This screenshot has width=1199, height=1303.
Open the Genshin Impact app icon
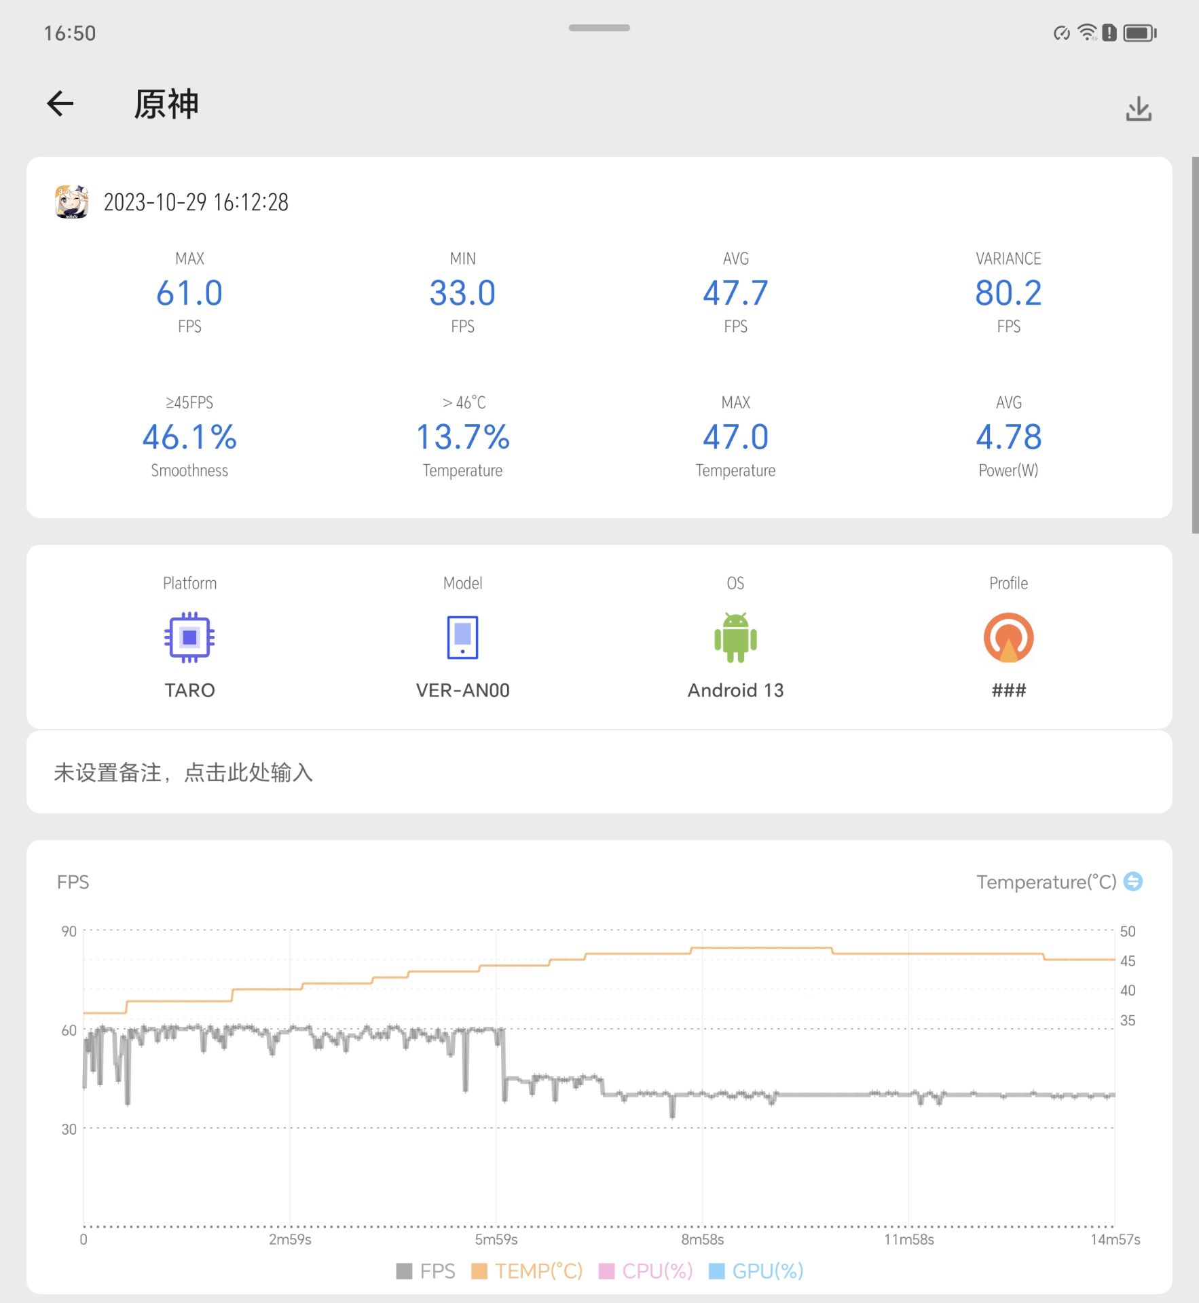[72, 202]
